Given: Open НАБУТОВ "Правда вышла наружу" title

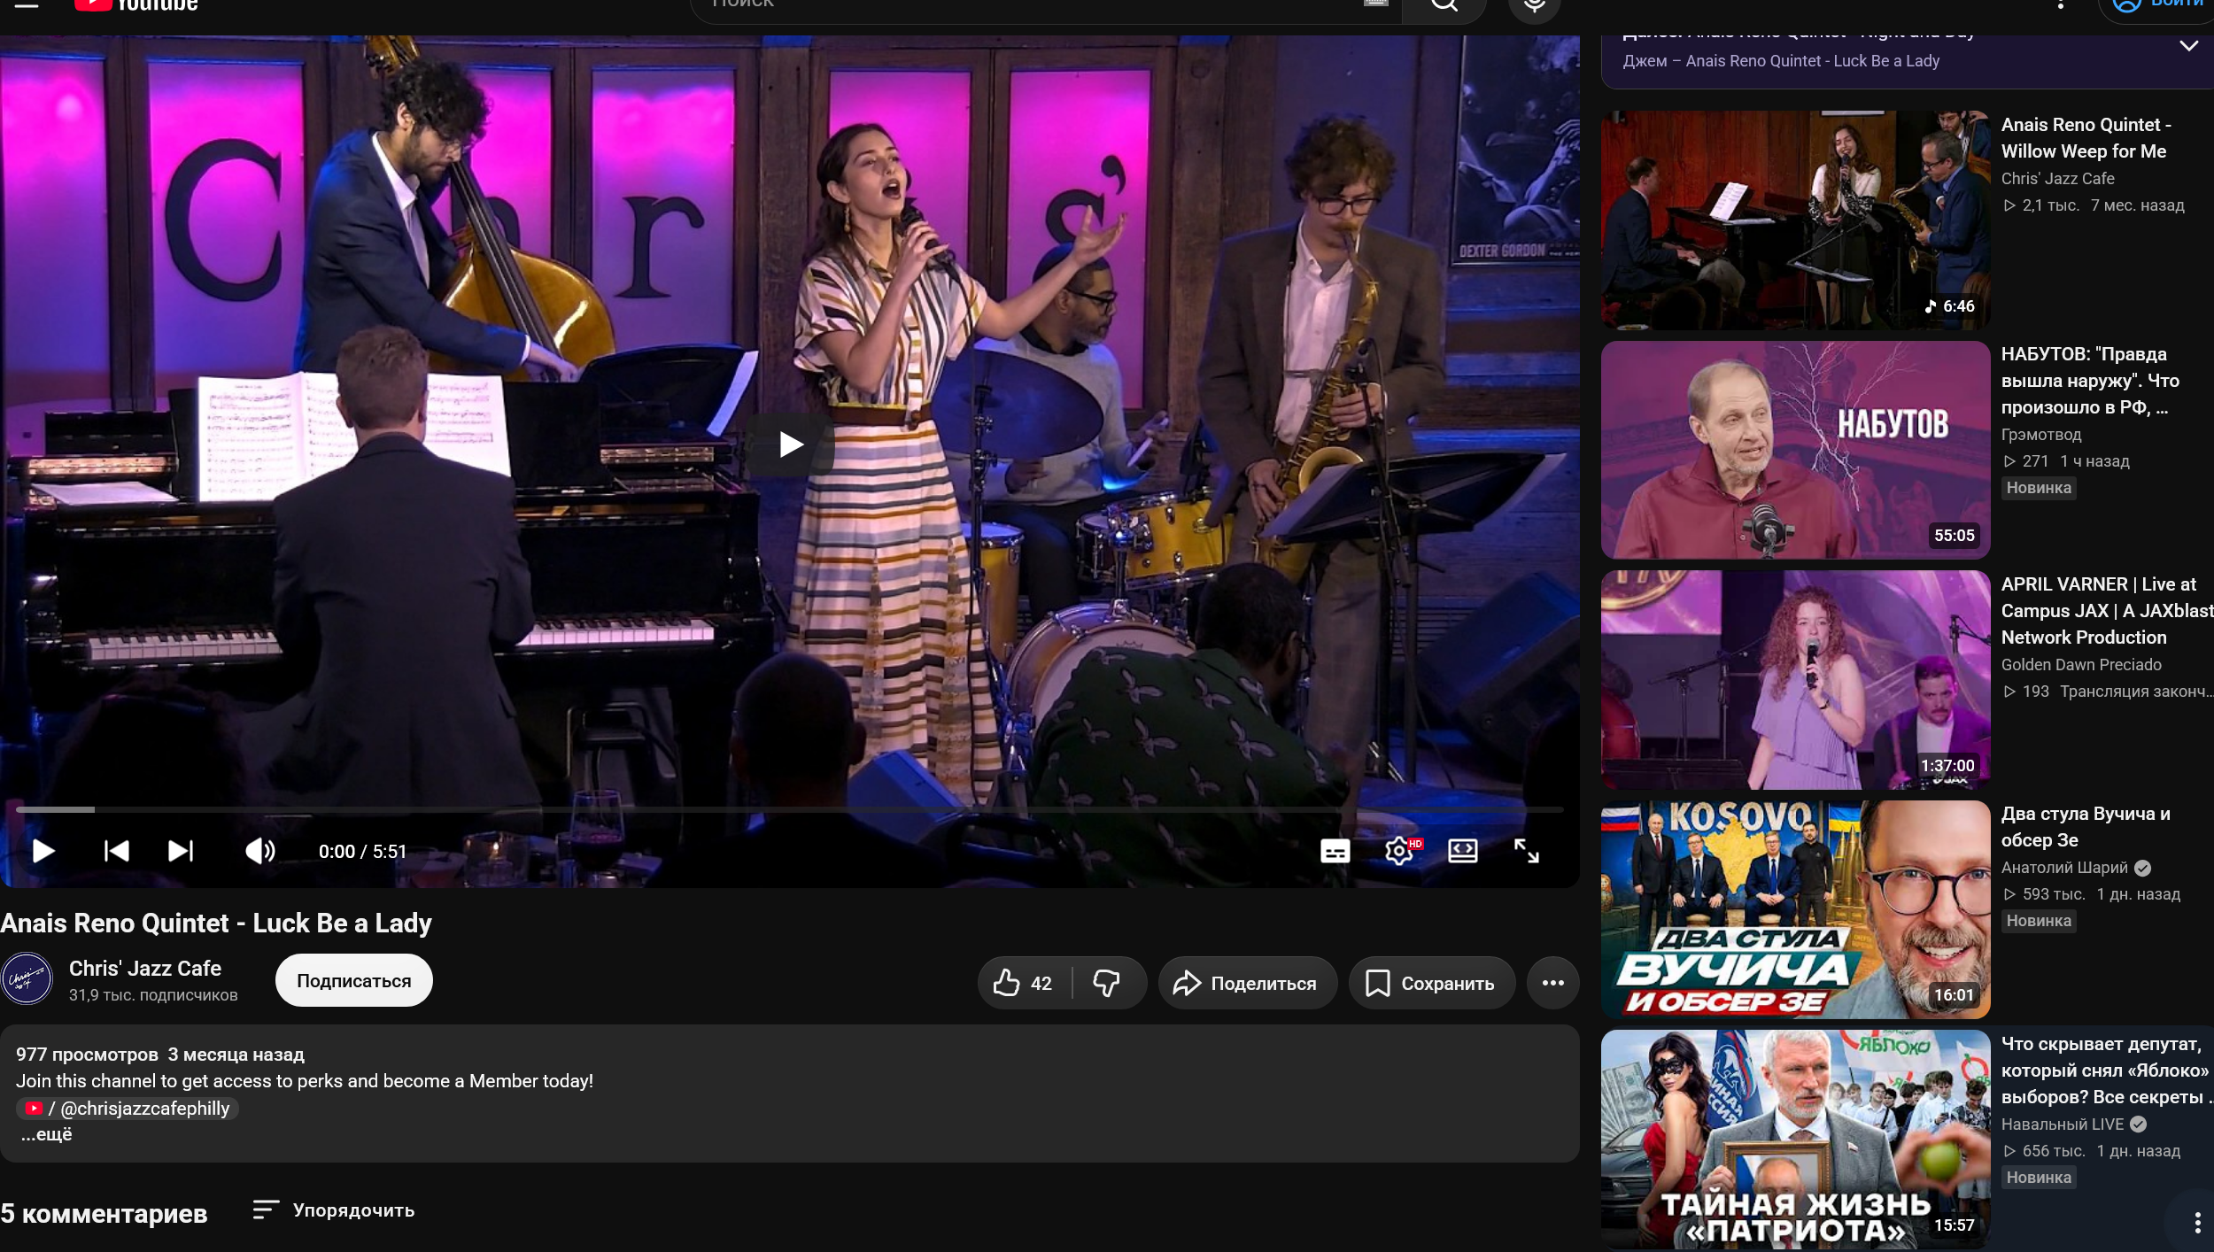Looking at the screenshot, I should [2090, 381].
